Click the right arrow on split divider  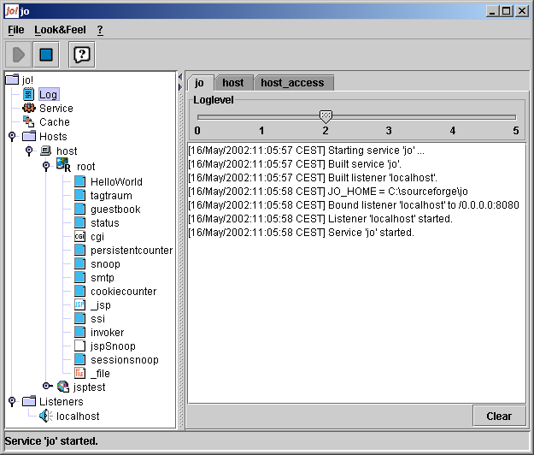180,87
